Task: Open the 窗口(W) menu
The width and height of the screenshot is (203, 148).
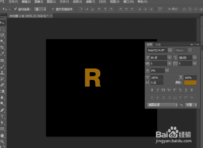Action: 128,2
